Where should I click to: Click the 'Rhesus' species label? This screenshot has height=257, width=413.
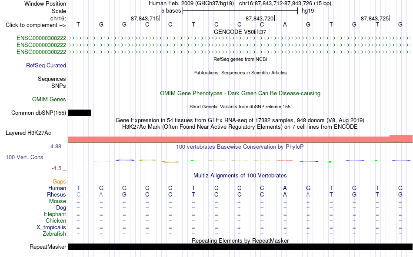[x=57, y=194]
